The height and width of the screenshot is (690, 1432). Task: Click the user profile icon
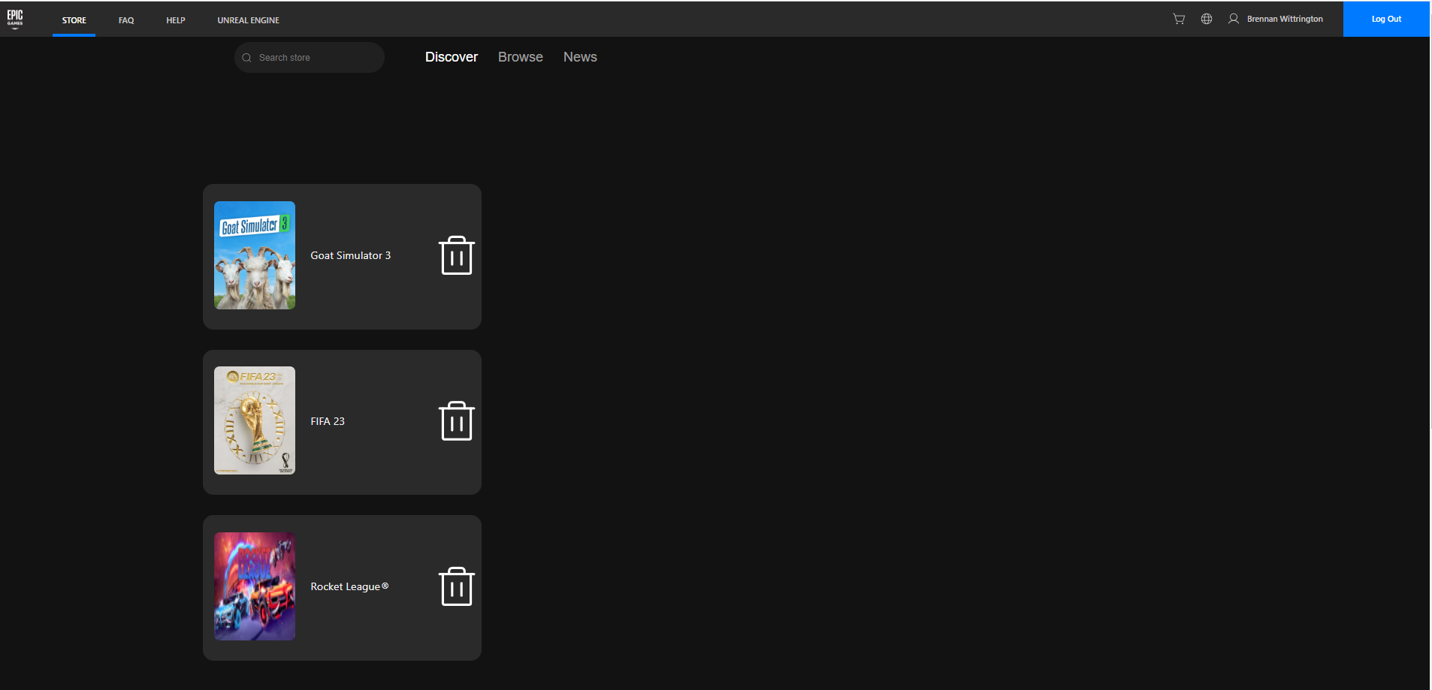1234,19
